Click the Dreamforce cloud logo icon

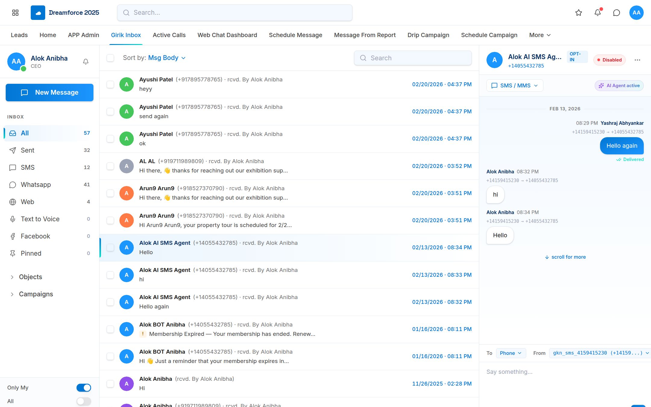click(38, 13)
